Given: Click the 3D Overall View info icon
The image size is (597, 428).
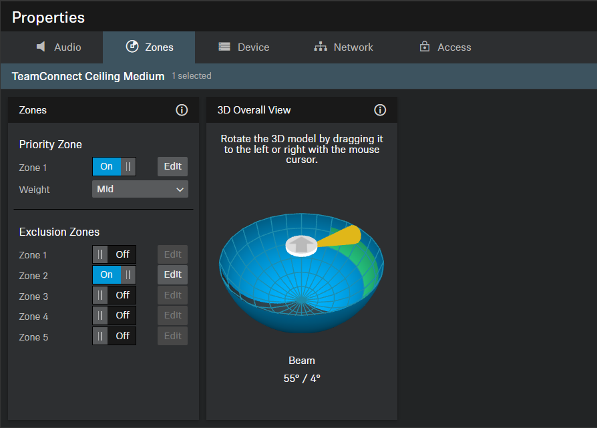Looking at the screenshot, I should (x=380, y=110).
